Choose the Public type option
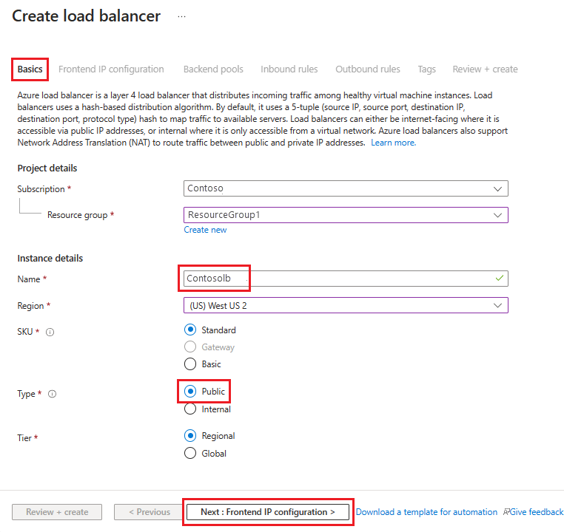 [190, 391]
